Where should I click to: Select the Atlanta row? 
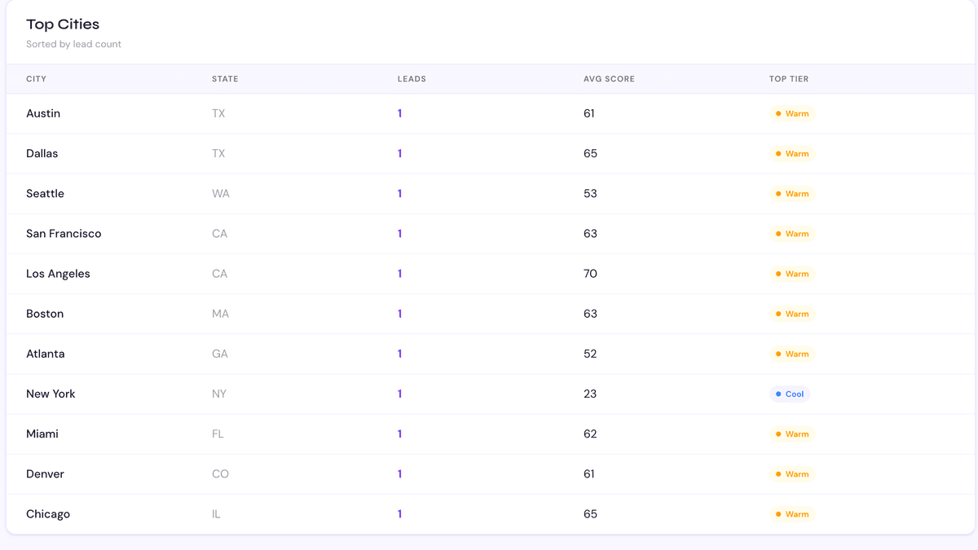tap(244, 354)
